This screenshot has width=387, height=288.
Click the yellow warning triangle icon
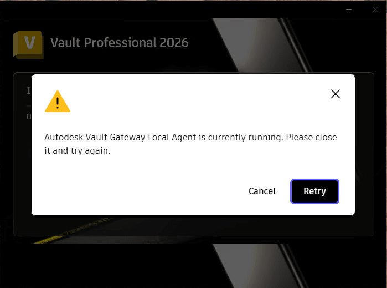point(58,102)
